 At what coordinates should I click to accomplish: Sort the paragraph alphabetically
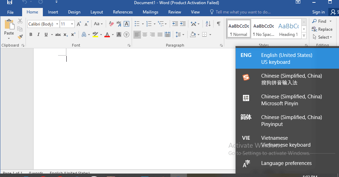pyautogui.click(x=208, y=24)
